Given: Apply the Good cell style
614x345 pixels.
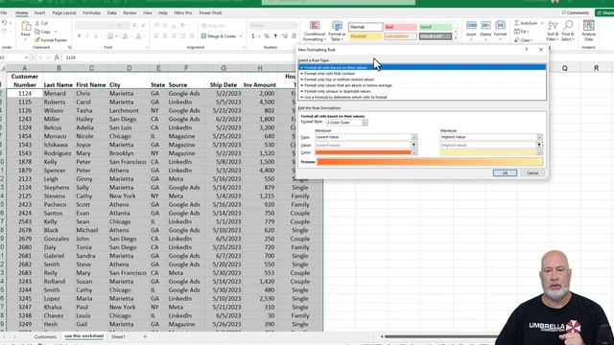Looking at the screenshot, I should [435, 27].
